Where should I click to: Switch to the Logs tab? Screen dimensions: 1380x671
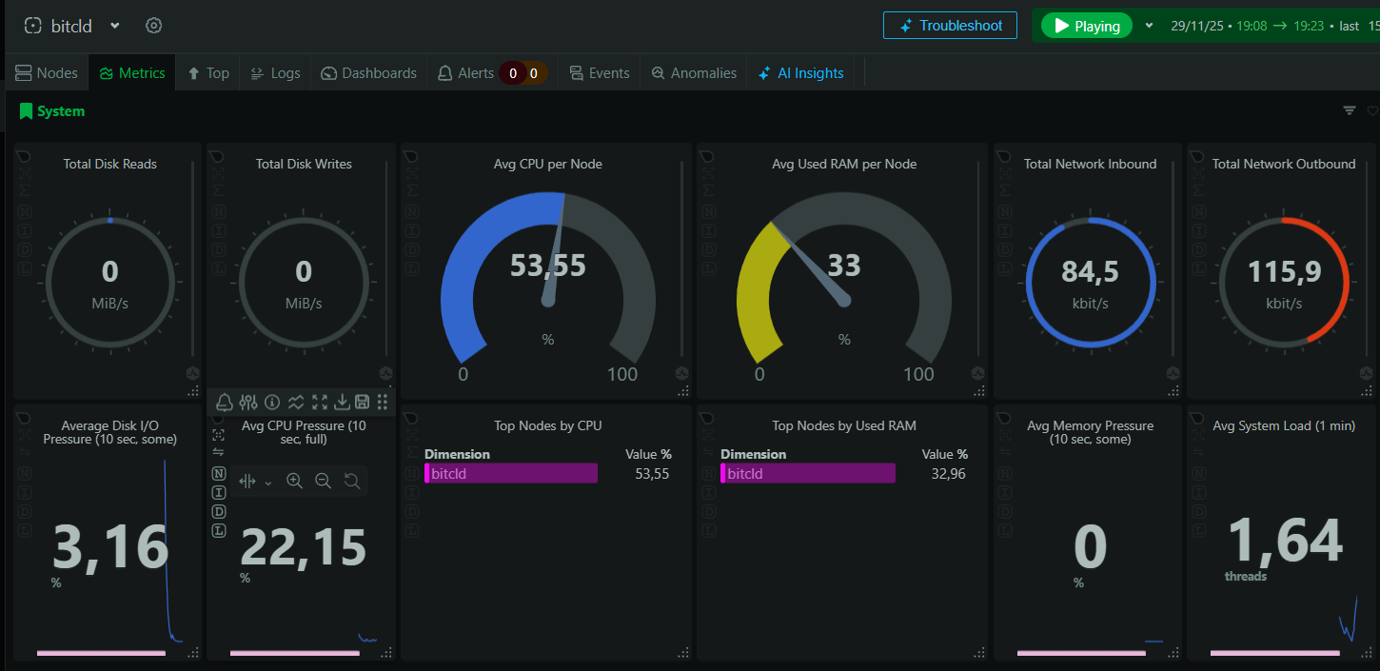click(x=275, y=73)
